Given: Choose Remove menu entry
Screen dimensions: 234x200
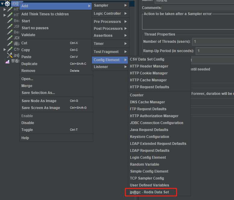Looking at the screenshot, I should pos(56,71).
